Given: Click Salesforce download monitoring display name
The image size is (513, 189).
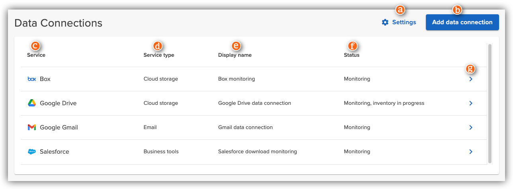Looking at the screenshot, I should [x=258, y=152].
